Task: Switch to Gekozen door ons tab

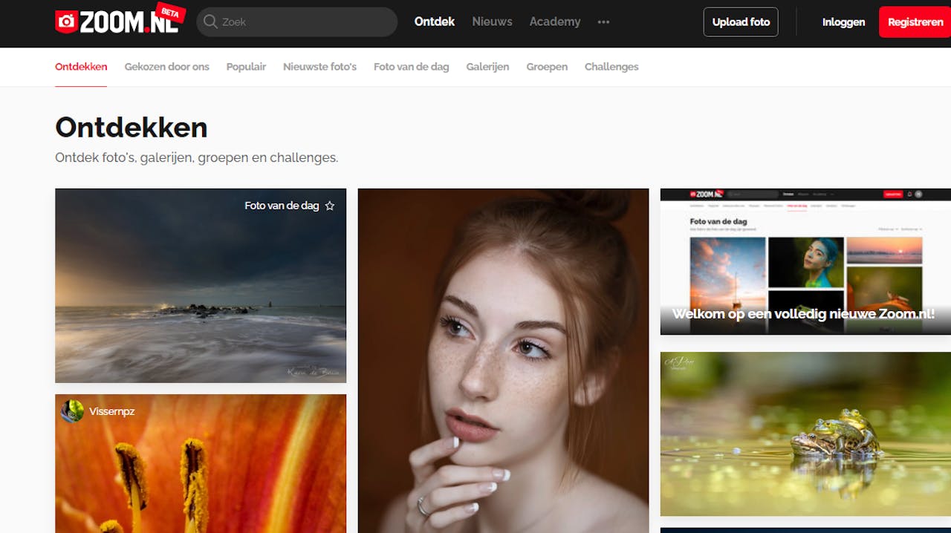Action: [x=167, y=67]
